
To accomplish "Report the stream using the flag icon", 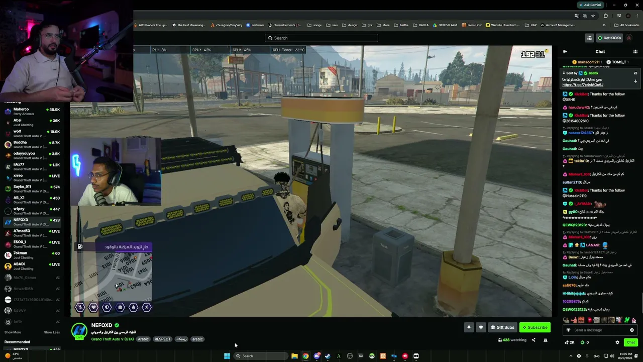I will [547, 340].
